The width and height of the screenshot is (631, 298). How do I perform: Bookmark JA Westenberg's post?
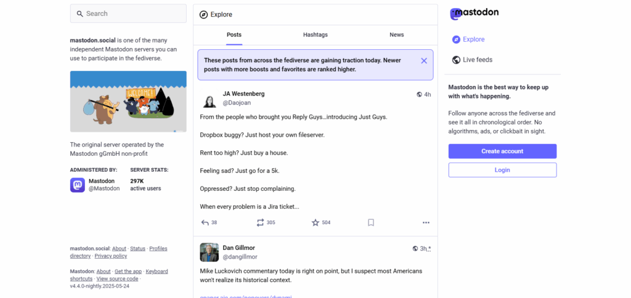click(x=371, y=222)
